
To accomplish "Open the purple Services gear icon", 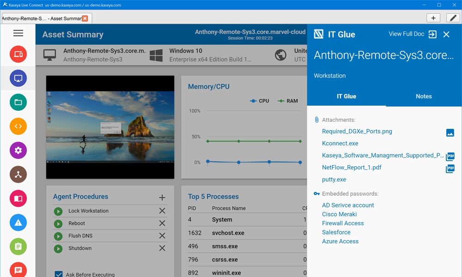I will (x=18, y=151).
